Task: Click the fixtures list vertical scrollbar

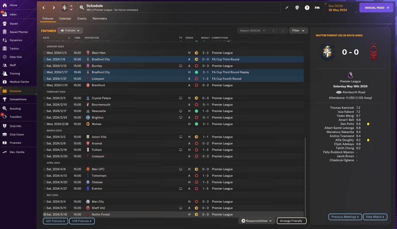Action: point(306,177)
